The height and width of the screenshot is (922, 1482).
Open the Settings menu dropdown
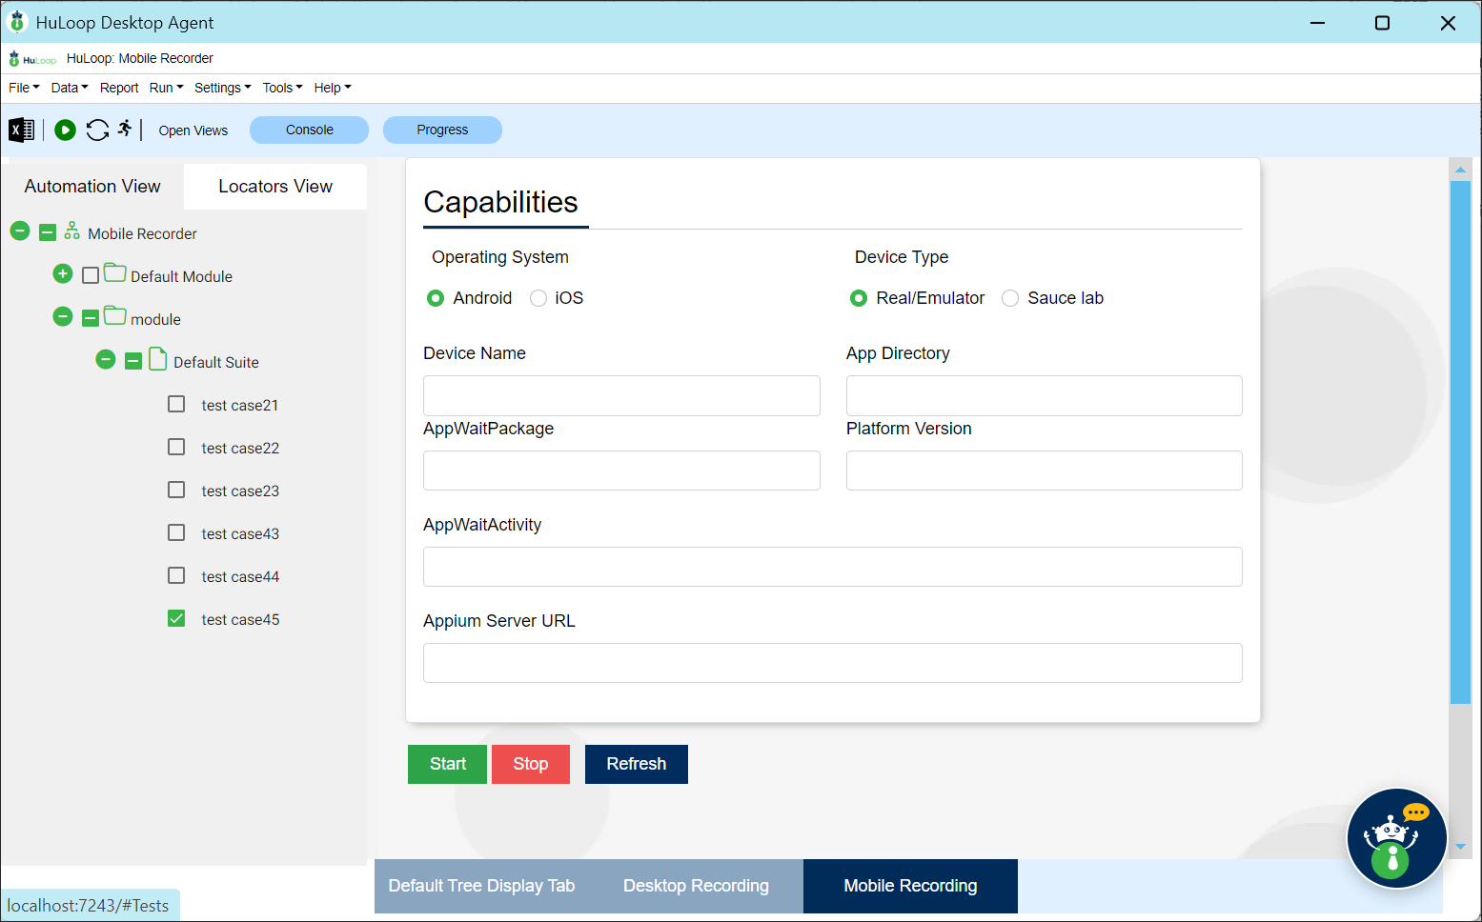(x=223, y=88)
